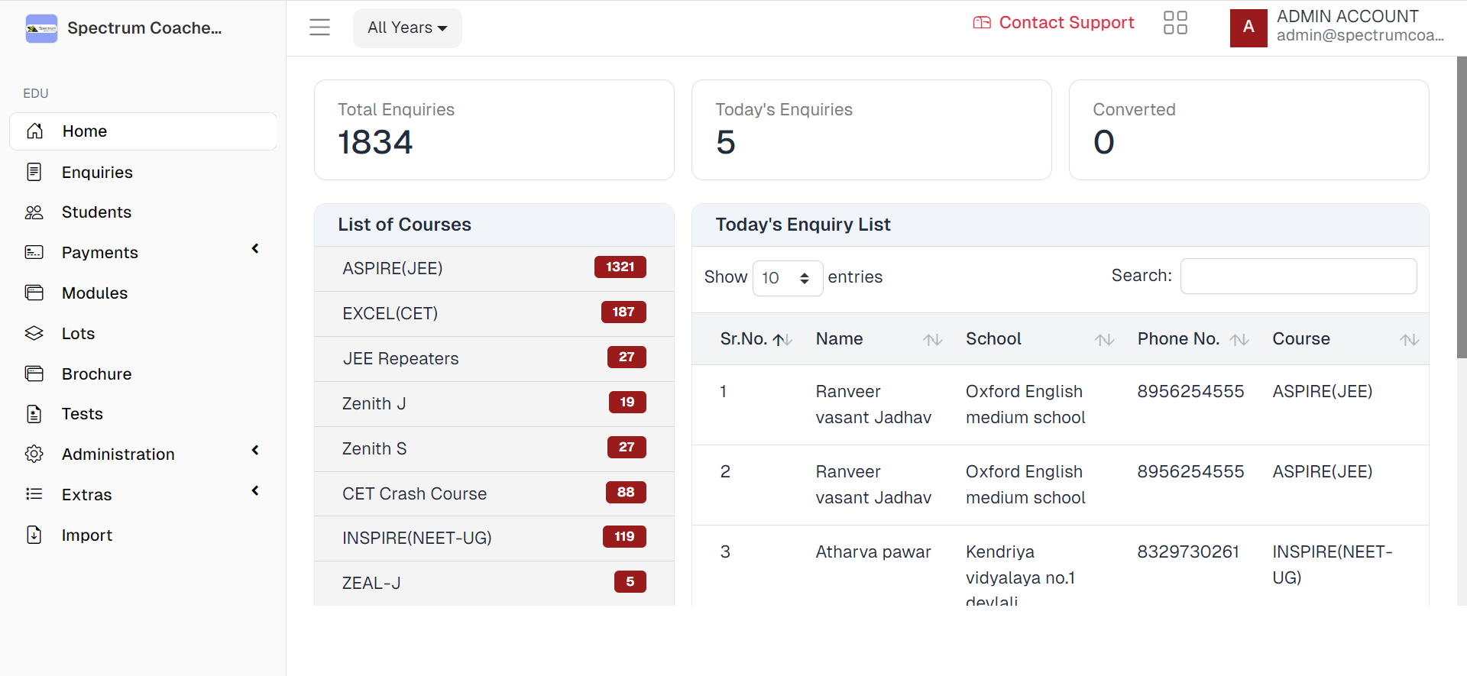Viewport: 1467px width, 676px height.
Task: Sort table by Phone No. arrows
Action: pyautogui.click(x=1239, y=340)
